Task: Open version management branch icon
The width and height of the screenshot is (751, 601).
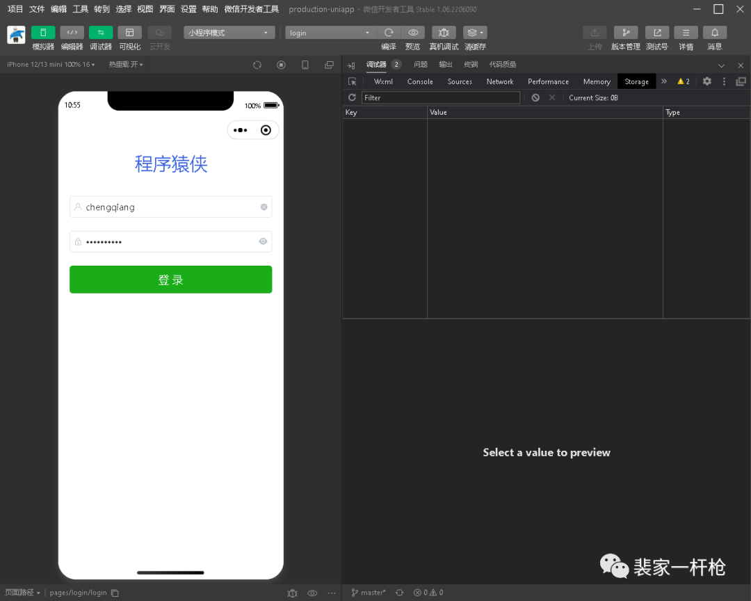Action: pos(625,33)
